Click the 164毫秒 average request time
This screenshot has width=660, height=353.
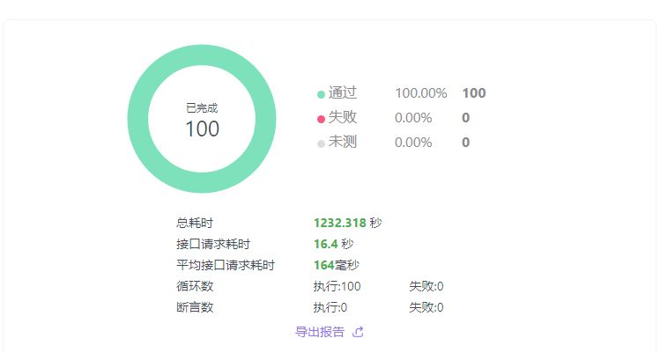pyautogui.click(x=336, y=265)
